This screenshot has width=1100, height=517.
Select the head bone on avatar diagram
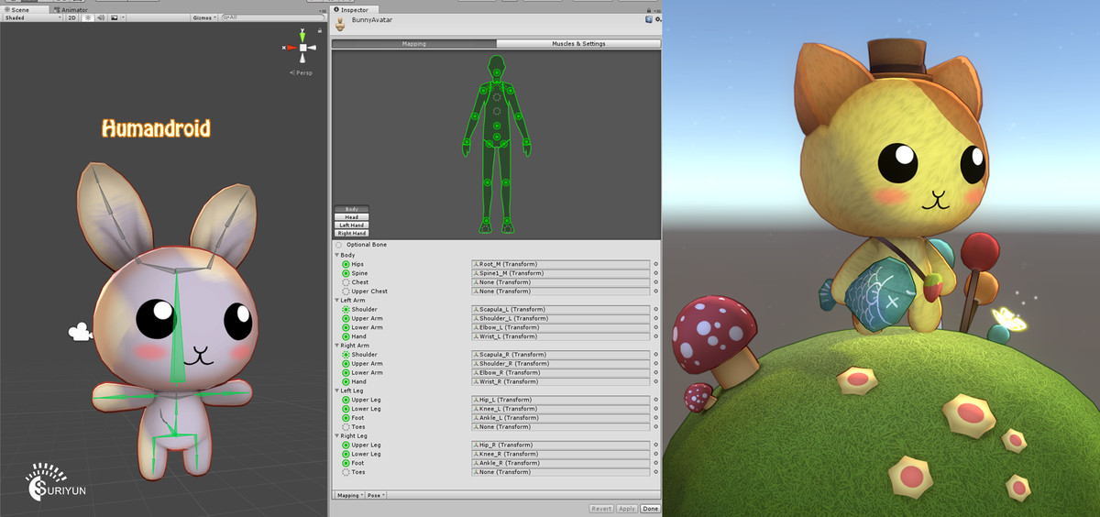[496, 71]
